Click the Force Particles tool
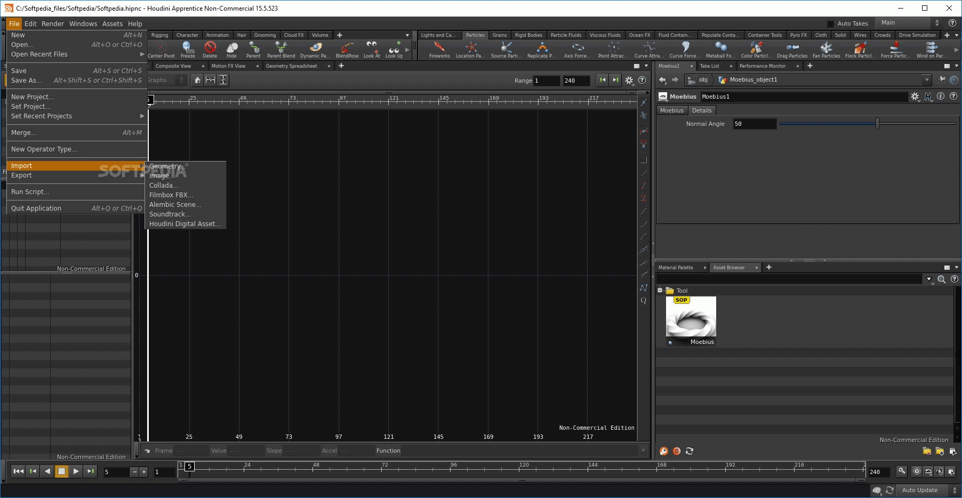Screen dimensions: 962x498 point(896,50)
